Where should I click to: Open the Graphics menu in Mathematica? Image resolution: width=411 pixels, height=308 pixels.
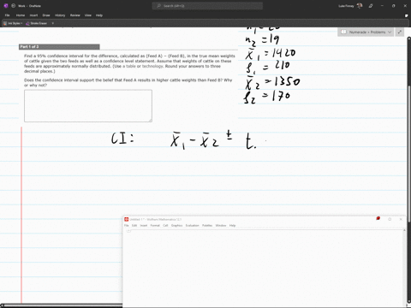pyautogui.click(x=176, y=226)
